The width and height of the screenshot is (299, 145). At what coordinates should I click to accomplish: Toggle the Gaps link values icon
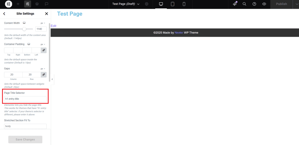tap(44, 75)
